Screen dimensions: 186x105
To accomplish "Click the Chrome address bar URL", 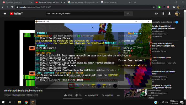I will coord(35,7).
